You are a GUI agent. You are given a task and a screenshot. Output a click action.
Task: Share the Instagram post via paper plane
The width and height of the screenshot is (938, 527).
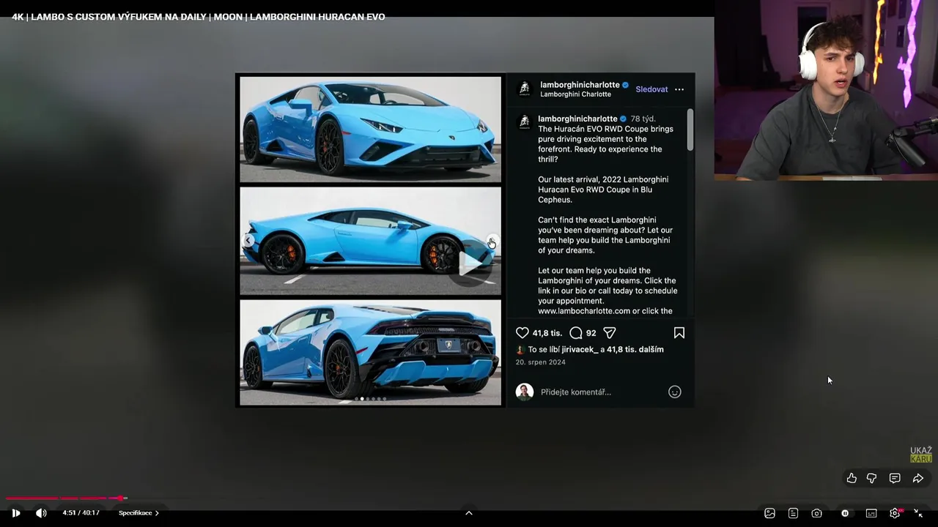click(610, 333)
